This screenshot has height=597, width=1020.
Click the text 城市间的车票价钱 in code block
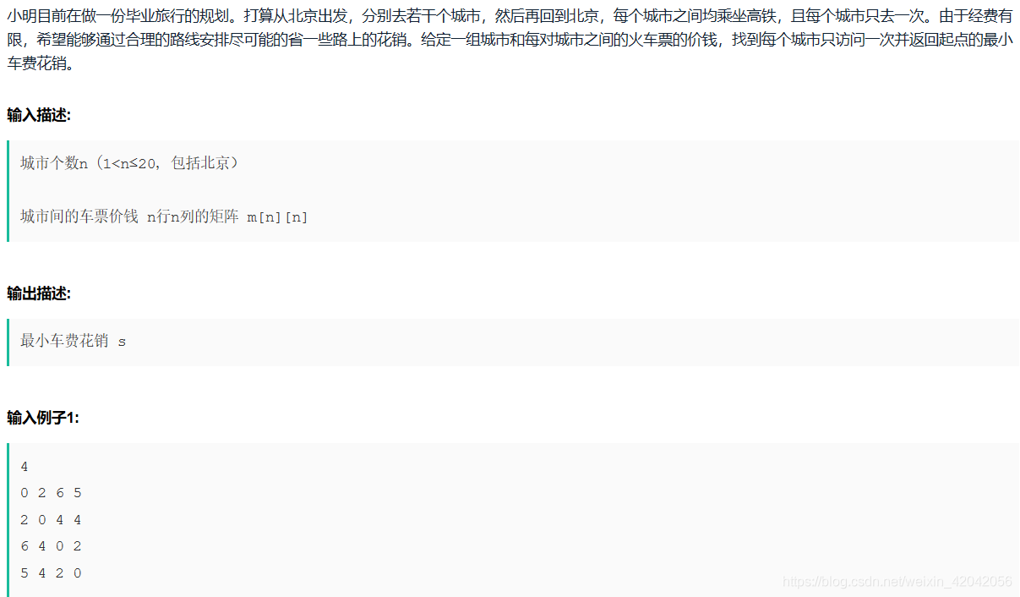tap(79, 217)
